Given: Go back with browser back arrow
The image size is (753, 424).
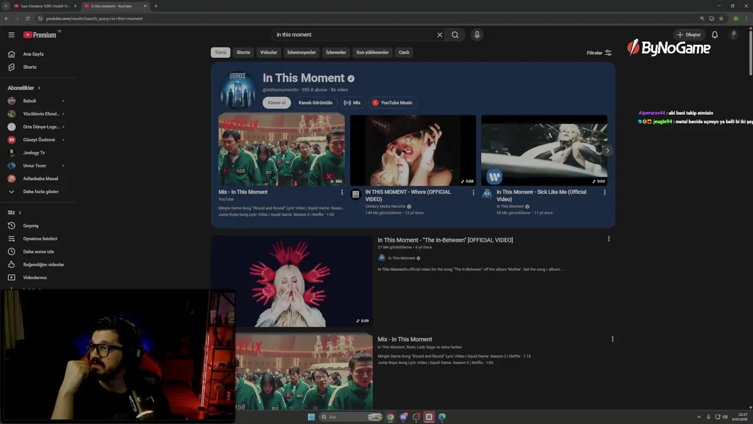Looking at the screenshot, I should point(6,18).
